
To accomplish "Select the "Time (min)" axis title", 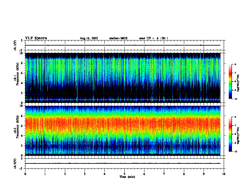I will pyautogui.click(x=127, y=177).
